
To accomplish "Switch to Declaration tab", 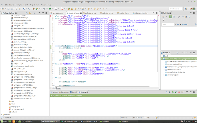I will (x=64, y=92).
